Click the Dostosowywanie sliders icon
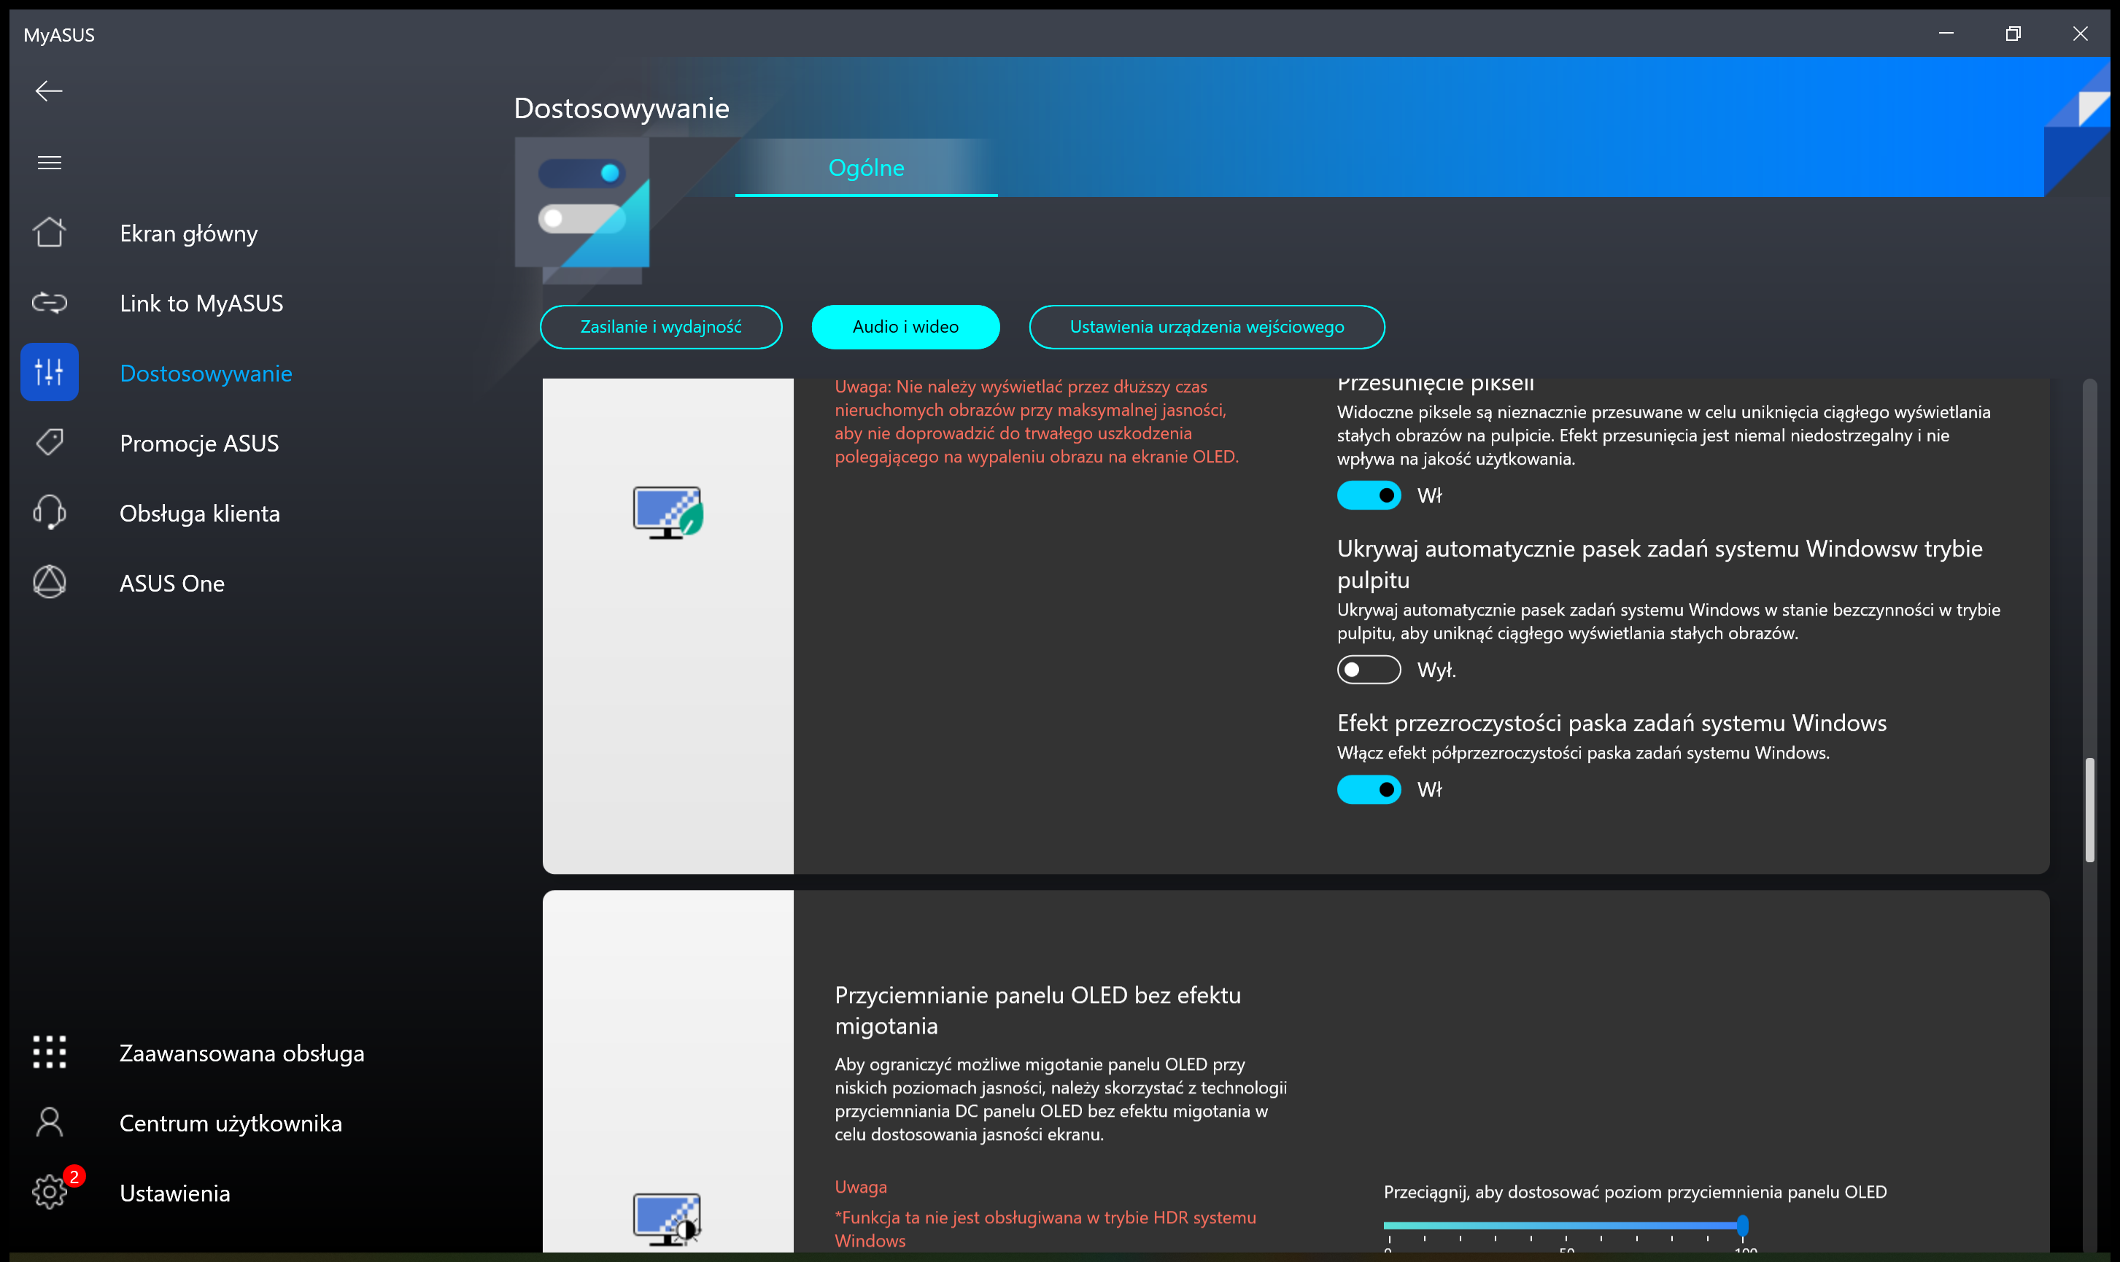Screen dimensions: 2120x1262 (50, 373)
